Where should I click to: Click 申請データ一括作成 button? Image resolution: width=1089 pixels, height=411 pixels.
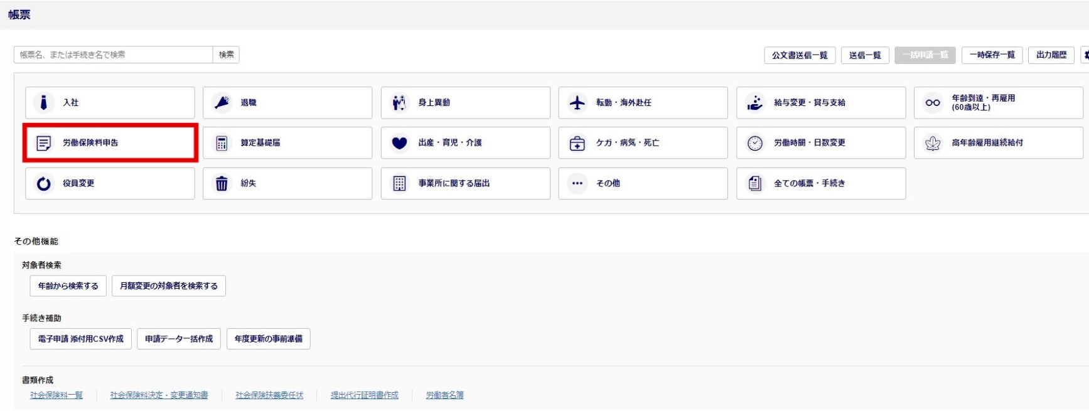pos(179,339)
